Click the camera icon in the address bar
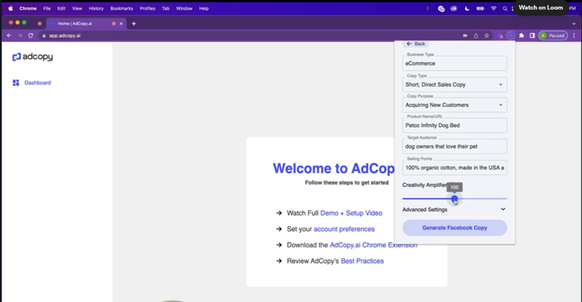 465,36
